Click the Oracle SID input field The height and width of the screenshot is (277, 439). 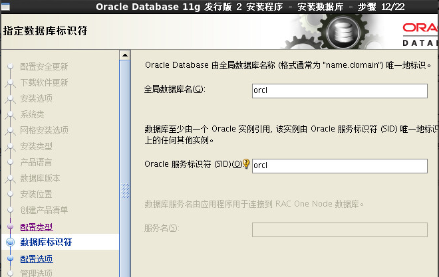click(340, 166)
